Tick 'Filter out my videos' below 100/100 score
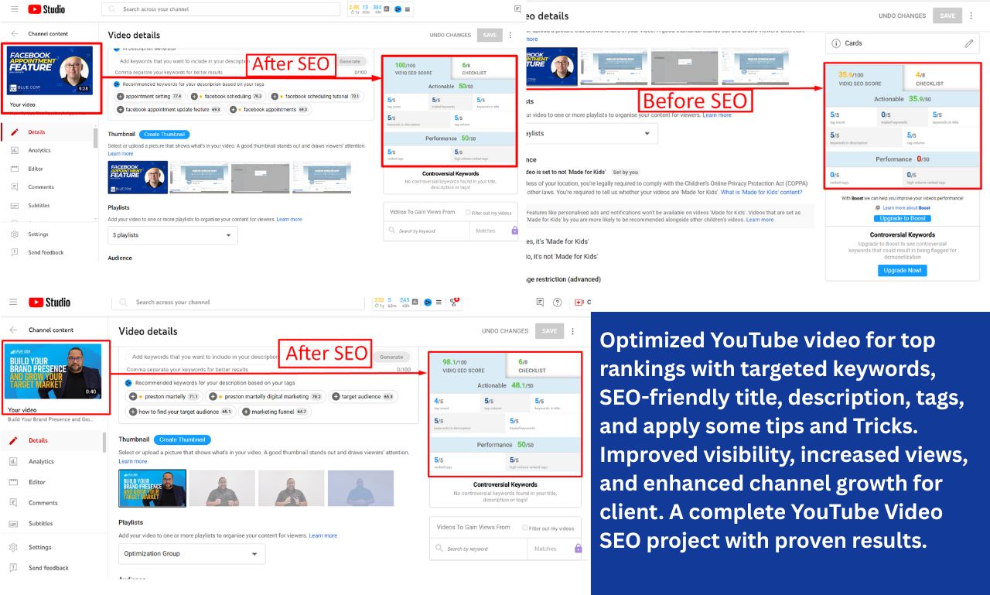990x595 pixels. tap(469, 212)
